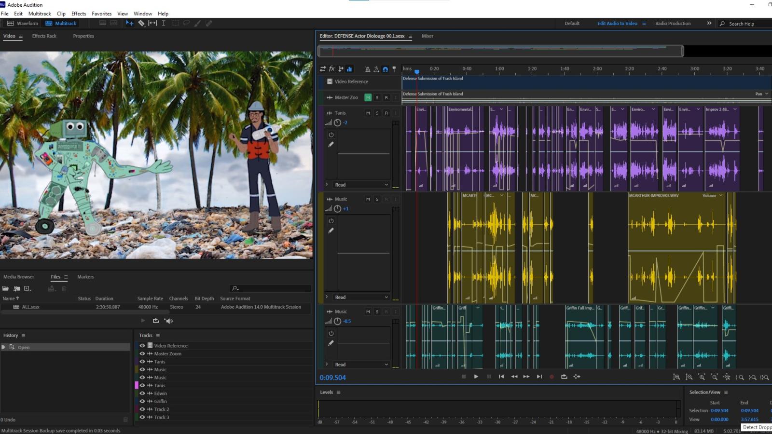Screen dimensions: 772x434
Task: Select the Slip tool
Action: (152, 23)
